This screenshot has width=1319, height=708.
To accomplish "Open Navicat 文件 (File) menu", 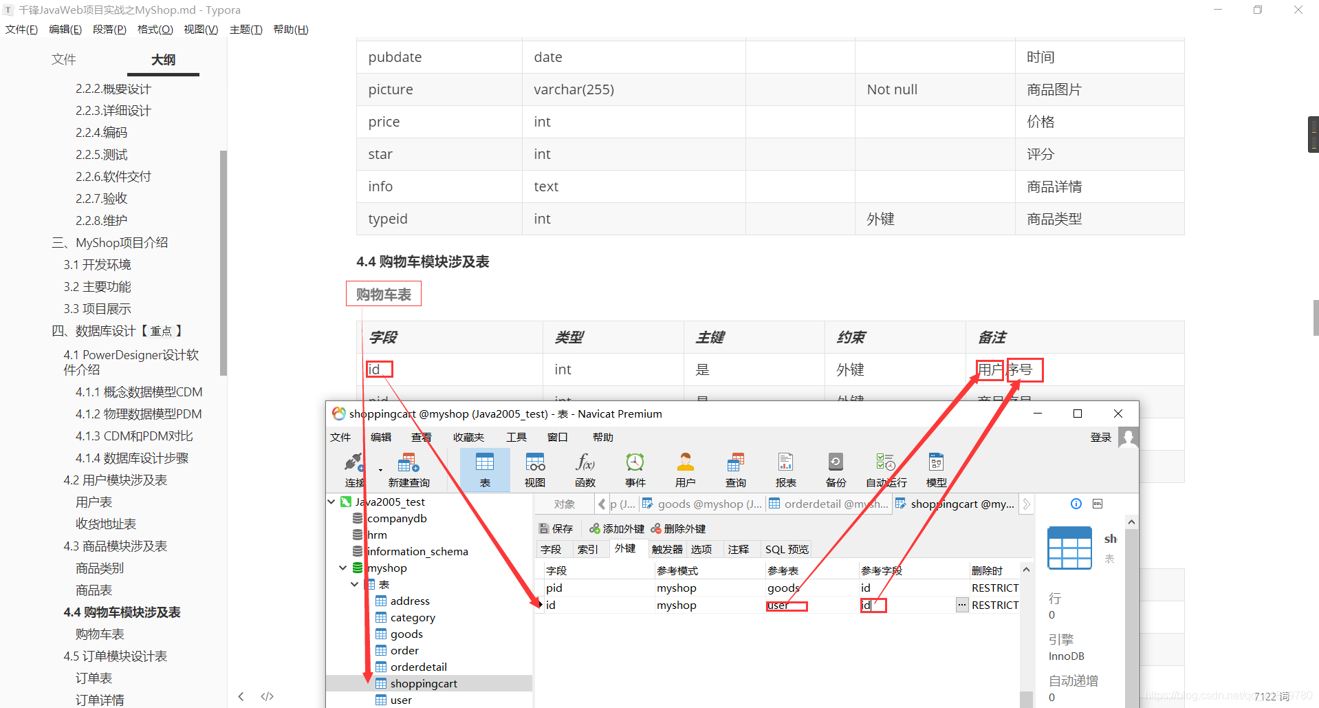I will coord(340,437).
